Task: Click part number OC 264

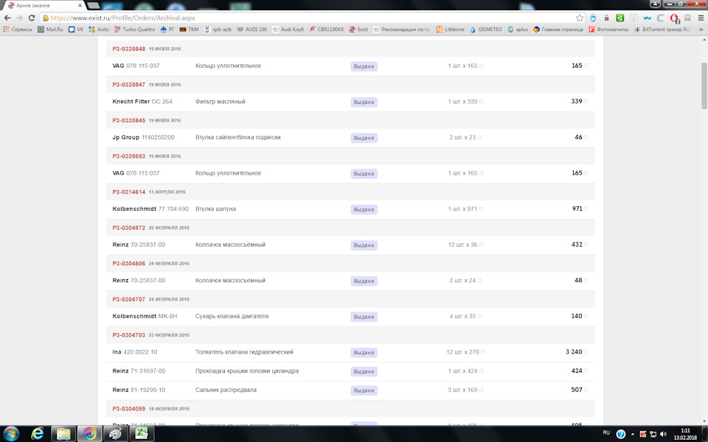Action: click(x=162, y=102)
